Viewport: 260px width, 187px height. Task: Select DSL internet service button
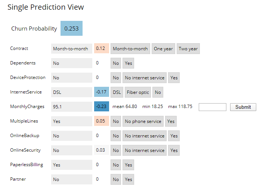coord(117,92)
